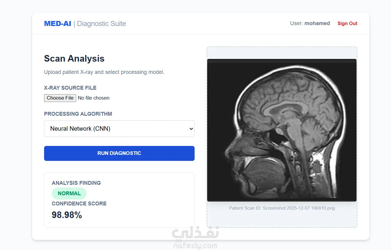Click the username mohamed

pos(317,23)
